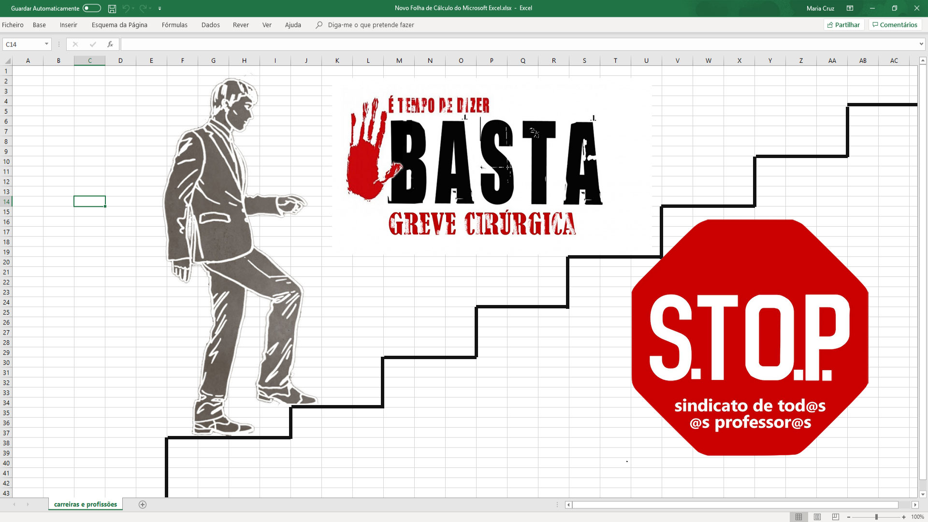
Task: Open the Ajuda ribbon tab
Action: tap(293, 25)
